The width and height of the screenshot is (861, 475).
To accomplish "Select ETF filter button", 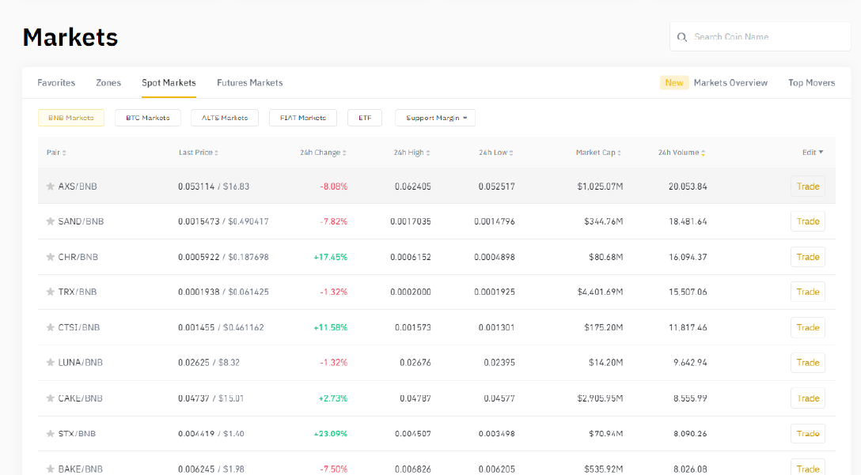I will (365, 118).
